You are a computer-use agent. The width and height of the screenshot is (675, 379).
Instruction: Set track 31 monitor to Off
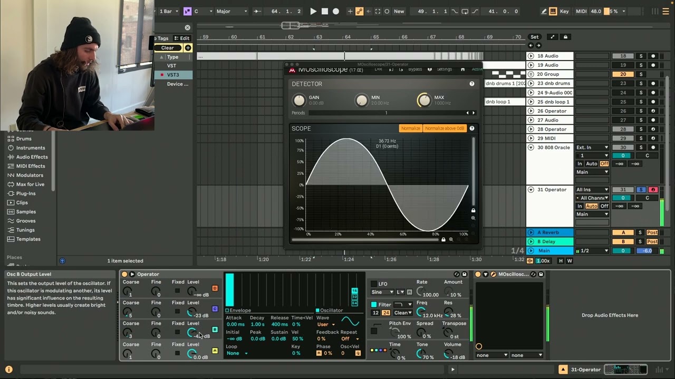pos(604,206)
